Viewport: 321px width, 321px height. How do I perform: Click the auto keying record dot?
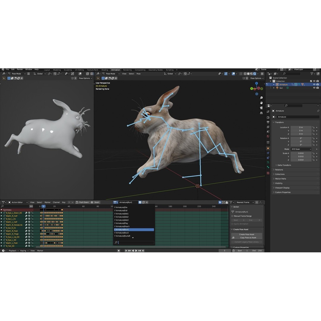[x=119, y=251]
